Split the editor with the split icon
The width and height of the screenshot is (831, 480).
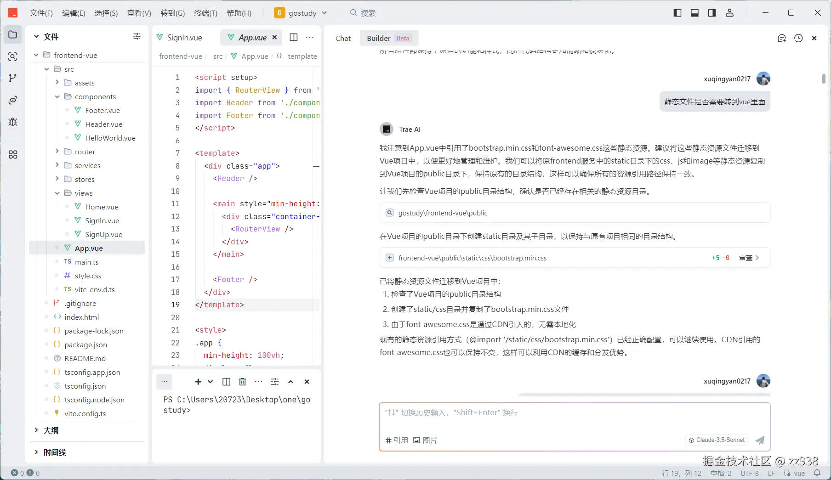click(x=294, y=37)
